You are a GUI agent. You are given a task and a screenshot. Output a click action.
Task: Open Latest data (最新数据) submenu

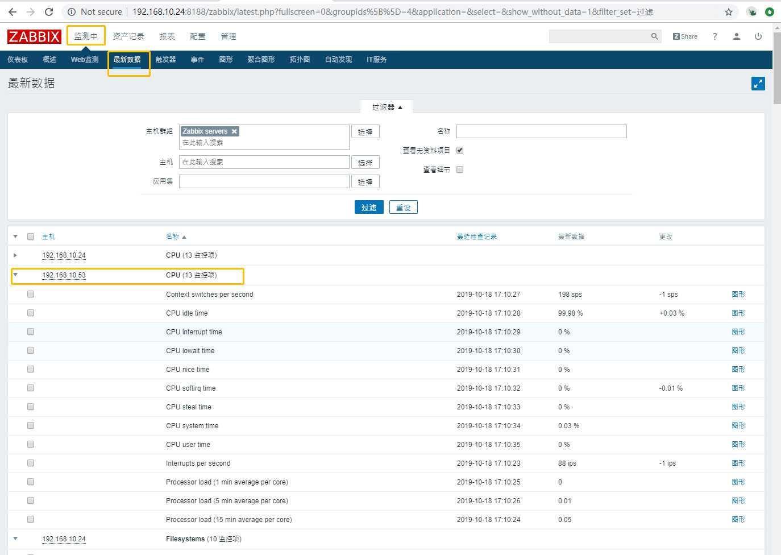(127, 59)
